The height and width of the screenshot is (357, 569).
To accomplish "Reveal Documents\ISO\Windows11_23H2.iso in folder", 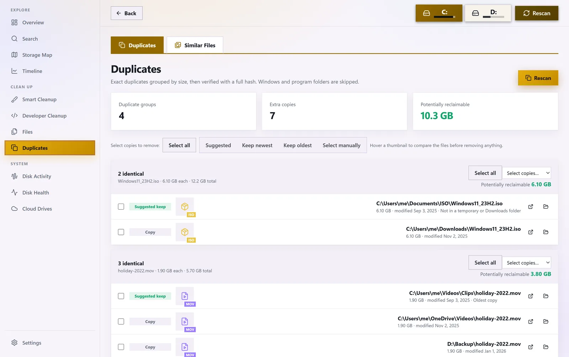I will click(x=546, y=207).
